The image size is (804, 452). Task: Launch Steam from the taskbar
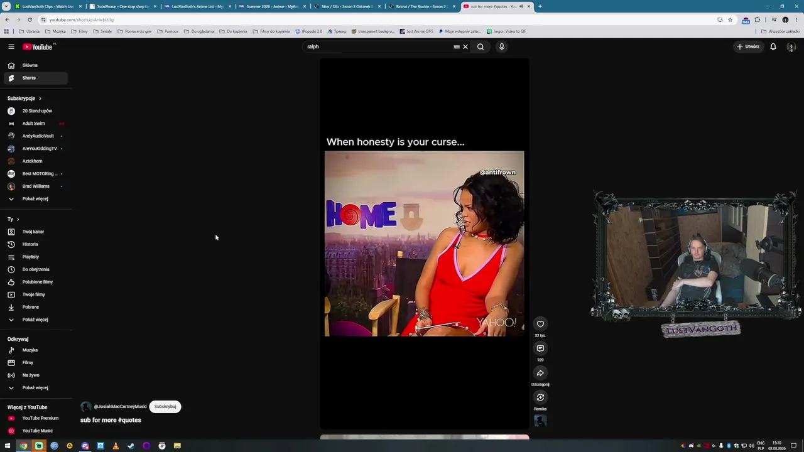pos(131,446)
